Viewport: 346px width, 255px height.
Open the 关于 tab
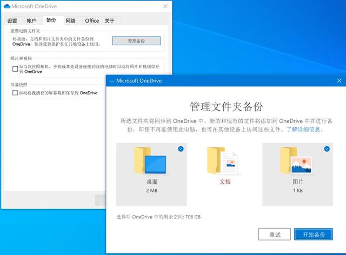(109, 21)
